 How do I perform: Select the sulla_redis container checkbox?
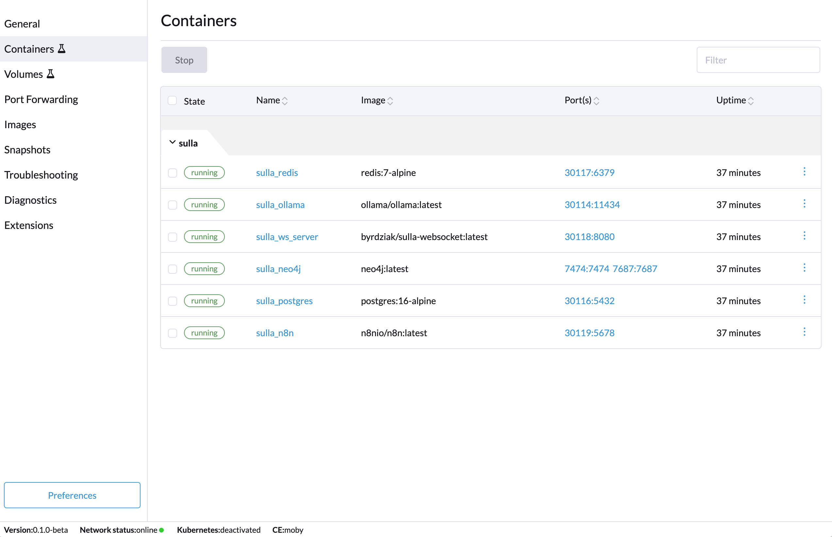(173, 173)
